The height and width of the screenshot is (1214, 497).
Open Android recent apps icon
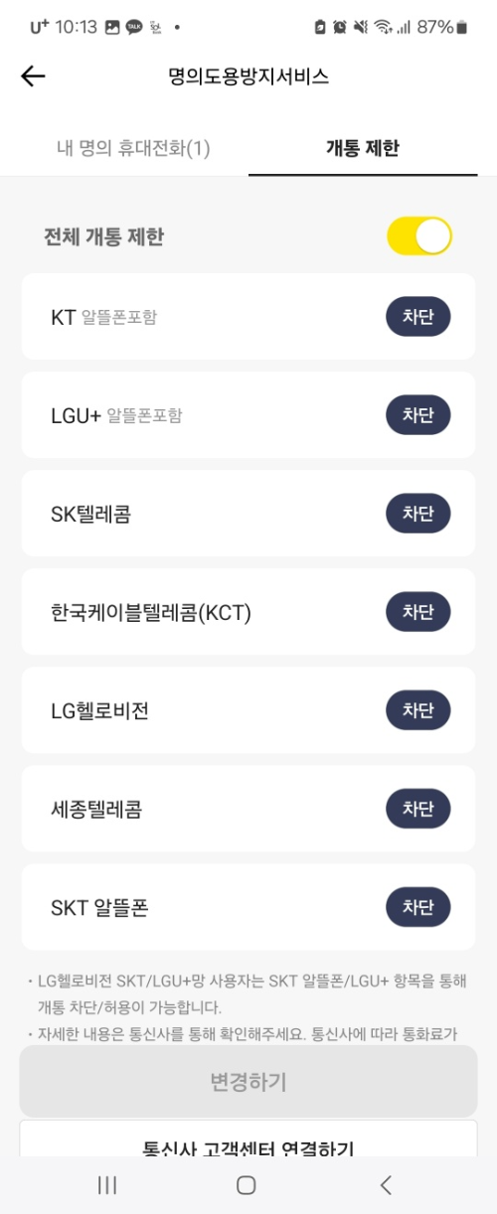107,1184
